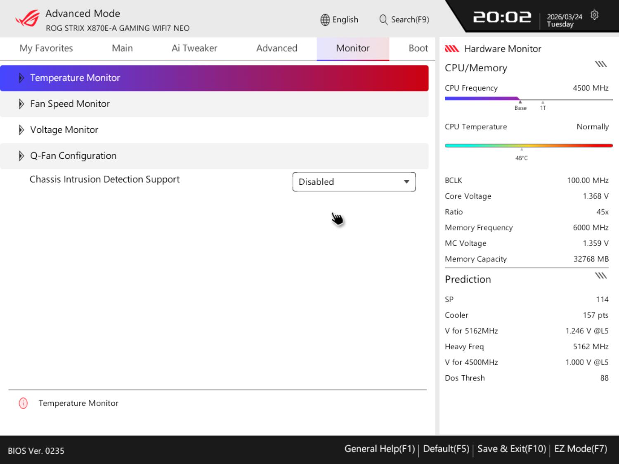The height and width of the screenshot is (464, 619).
Task: Click the Hardware Monitor stripes icon
Action: point(451,49)
